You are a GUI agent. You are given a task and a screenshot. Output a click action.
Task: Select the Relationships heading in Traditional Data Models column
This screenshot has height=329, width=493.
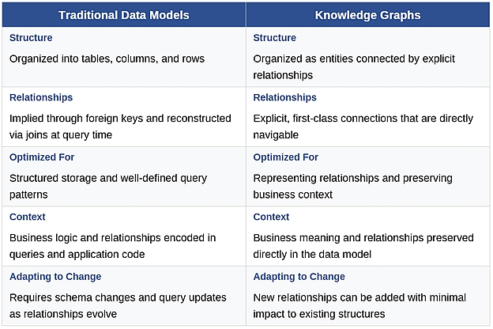coord(41,97)
